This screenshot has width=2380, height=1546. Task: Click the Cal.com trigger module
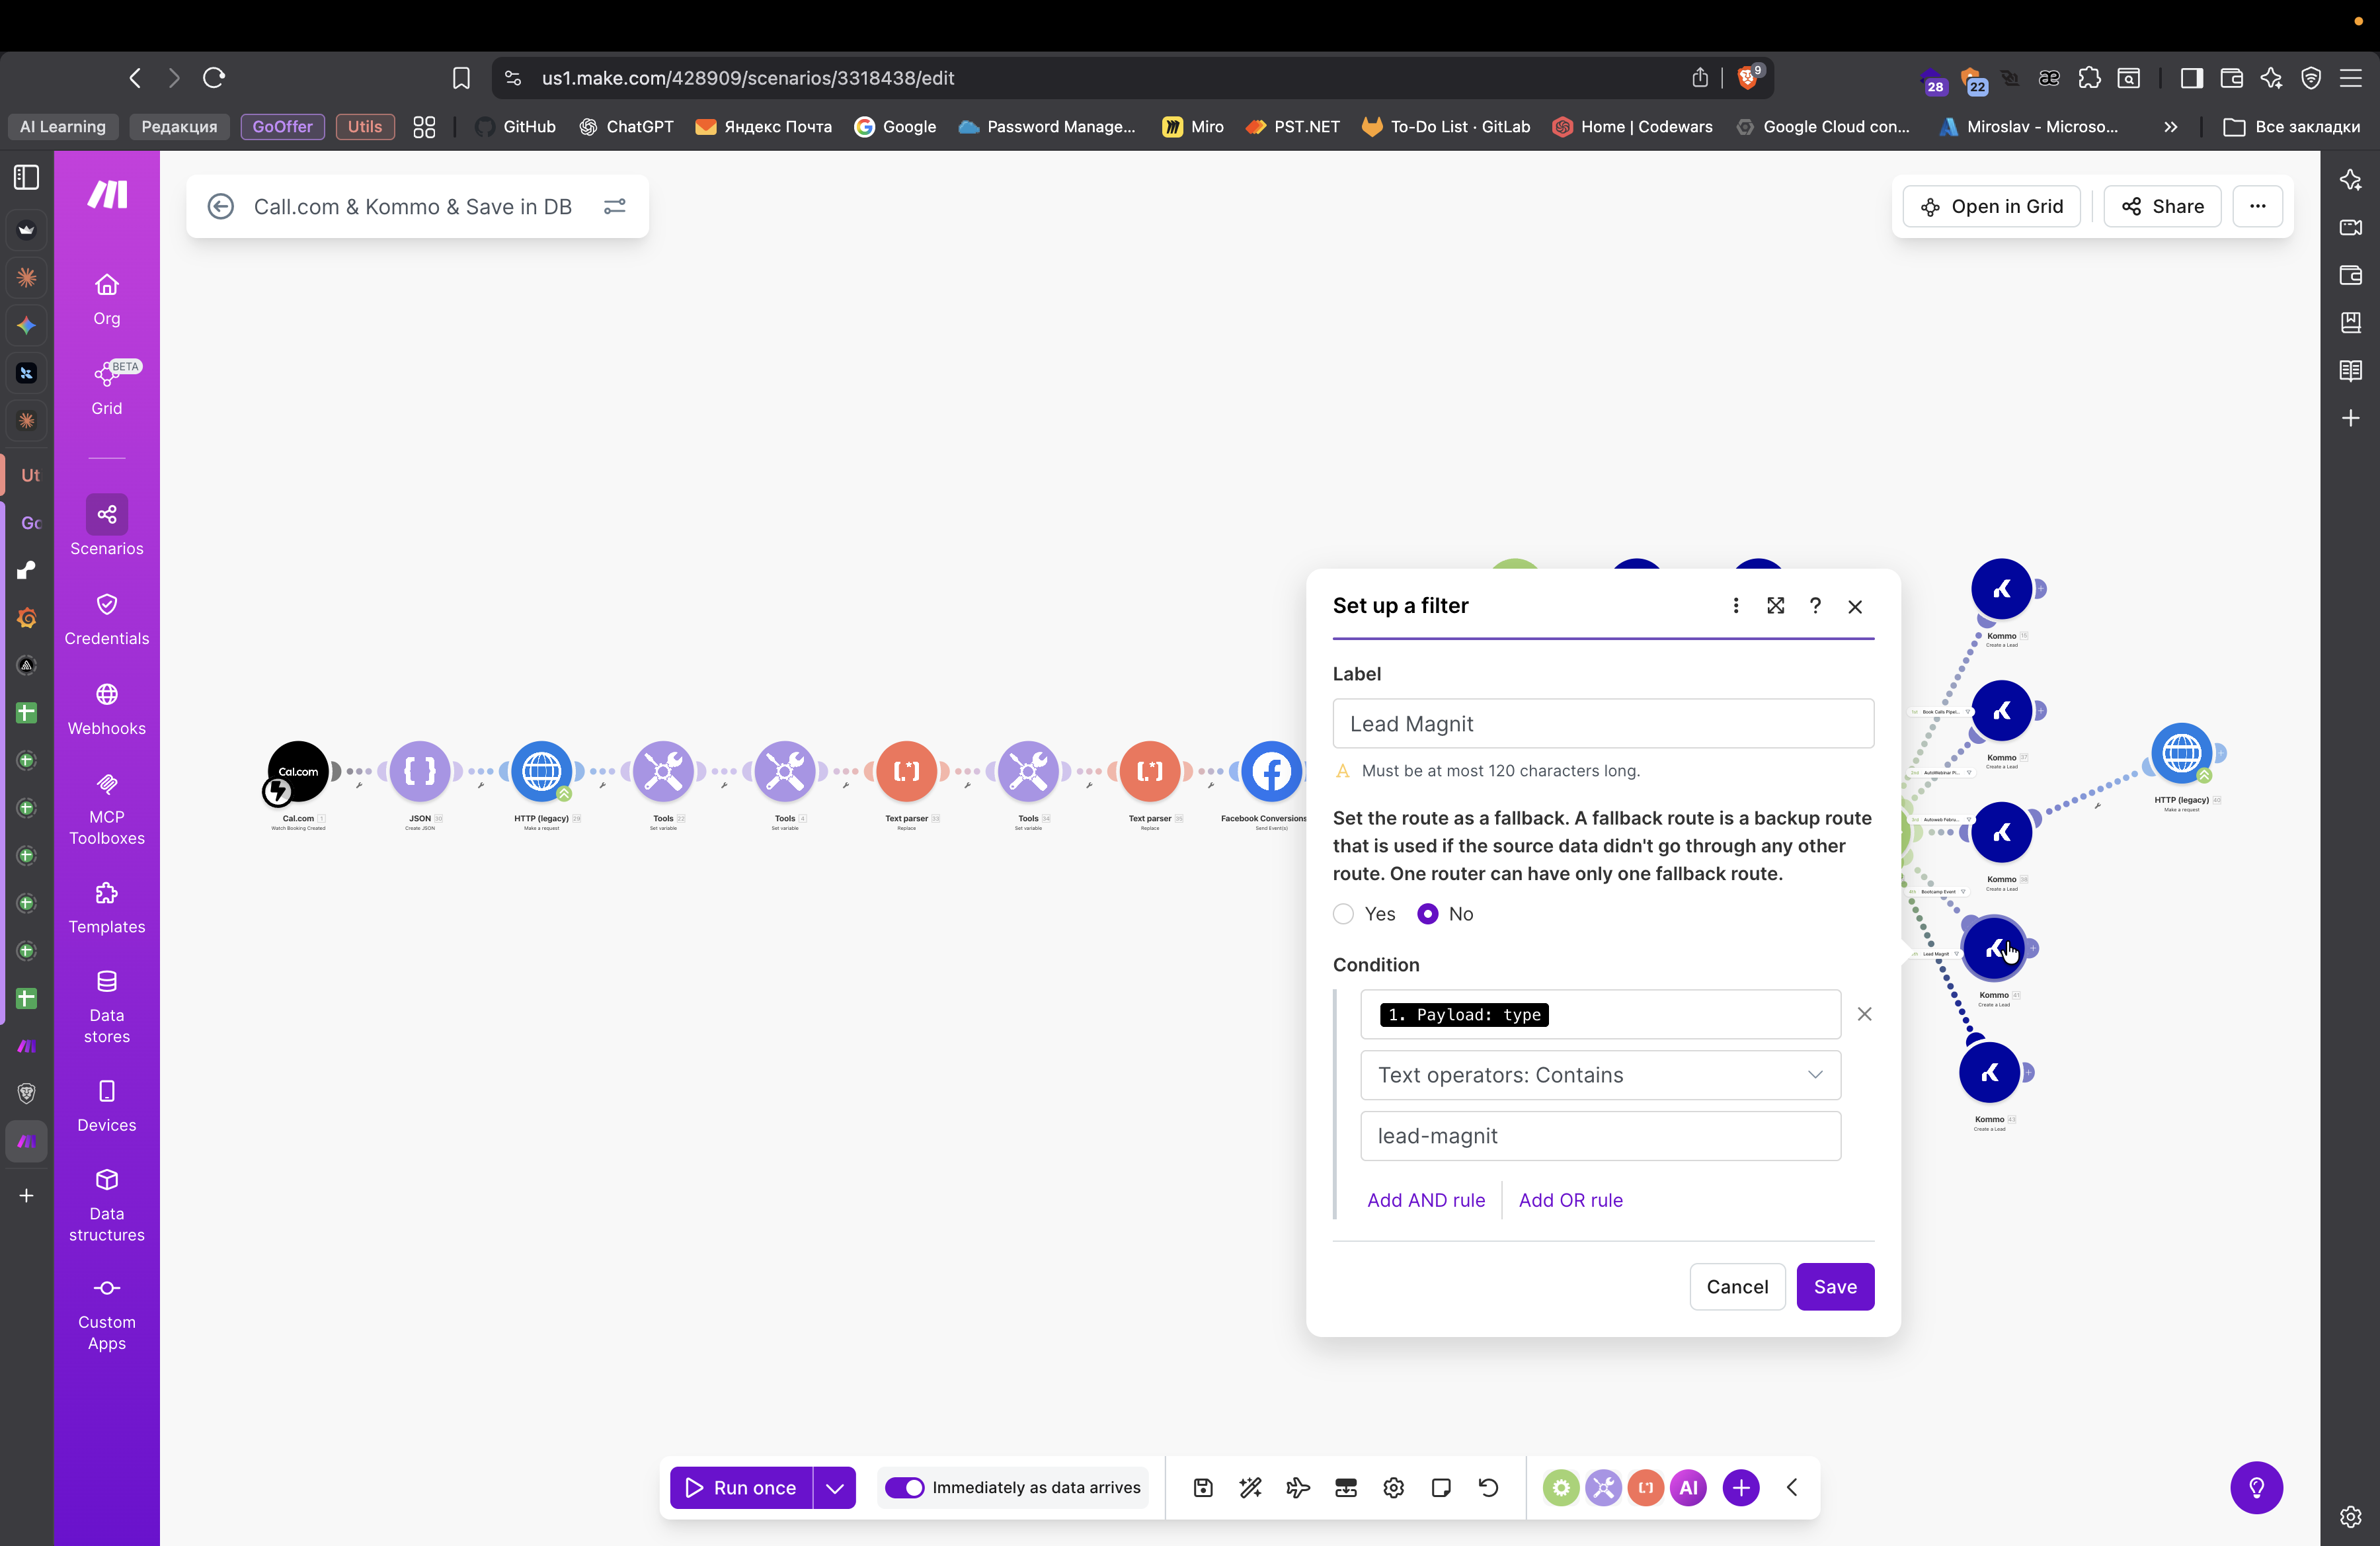tap(298, 771)
